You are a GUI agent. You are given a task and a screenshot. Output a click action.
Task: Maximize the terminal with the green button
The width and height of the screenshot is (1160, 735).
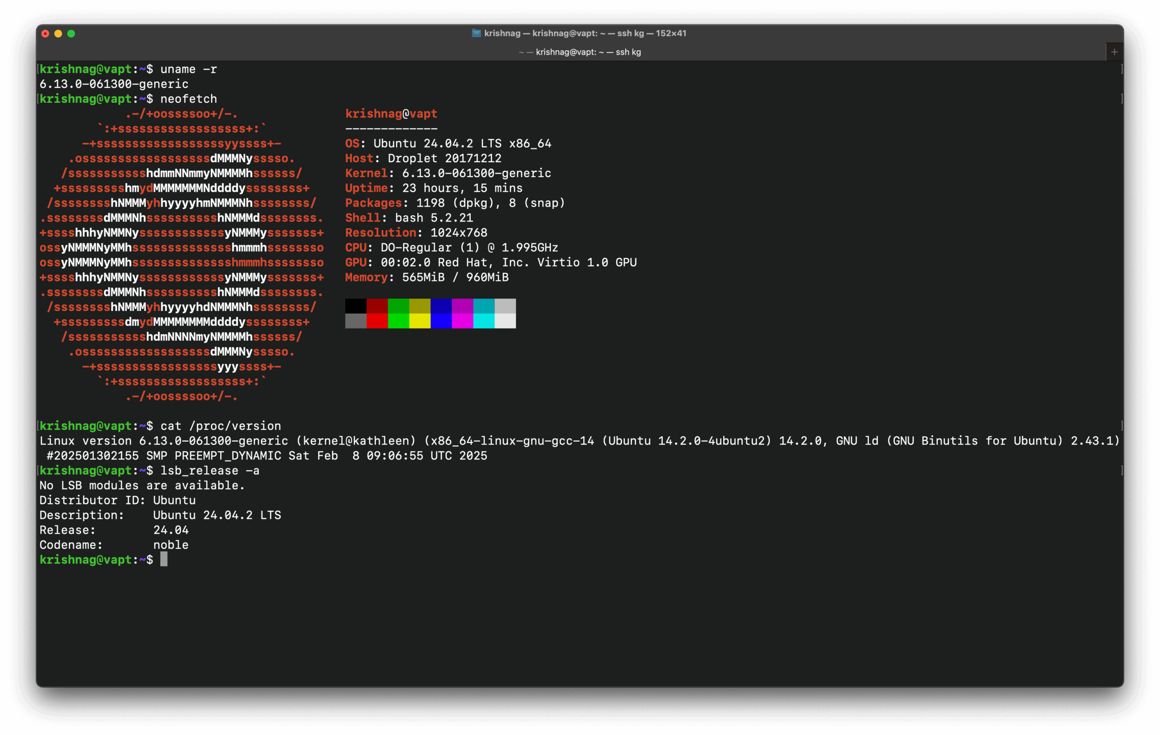71,34
